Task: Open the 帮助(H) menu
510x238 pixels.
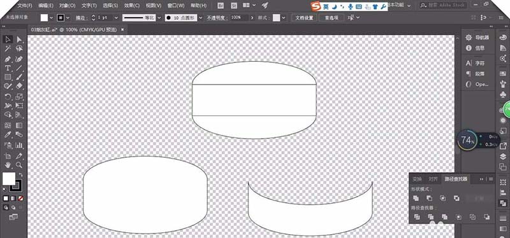Action: pyautogui.click(x=198, y=6)
